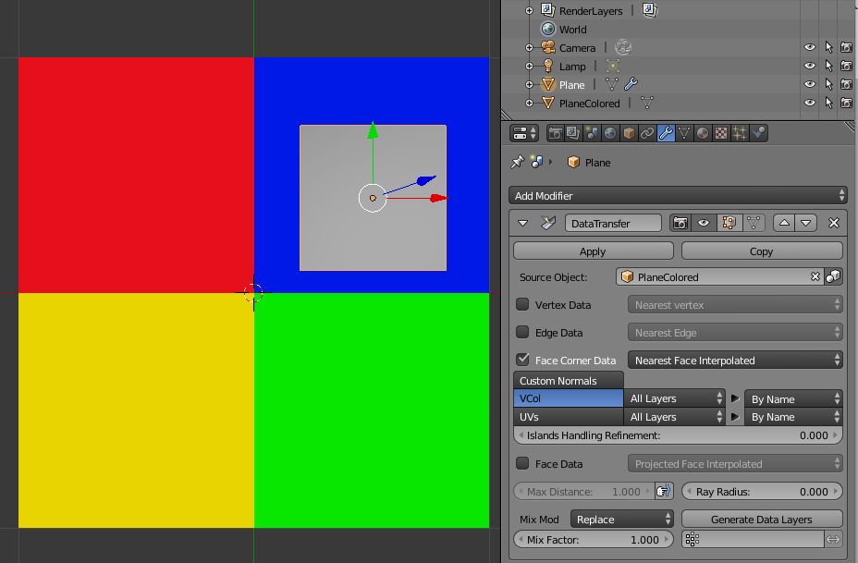Viewport: 858px width, 563px height.
Task: Toggle Lamp selectability arrow icon
Action: tap(828, 67)
